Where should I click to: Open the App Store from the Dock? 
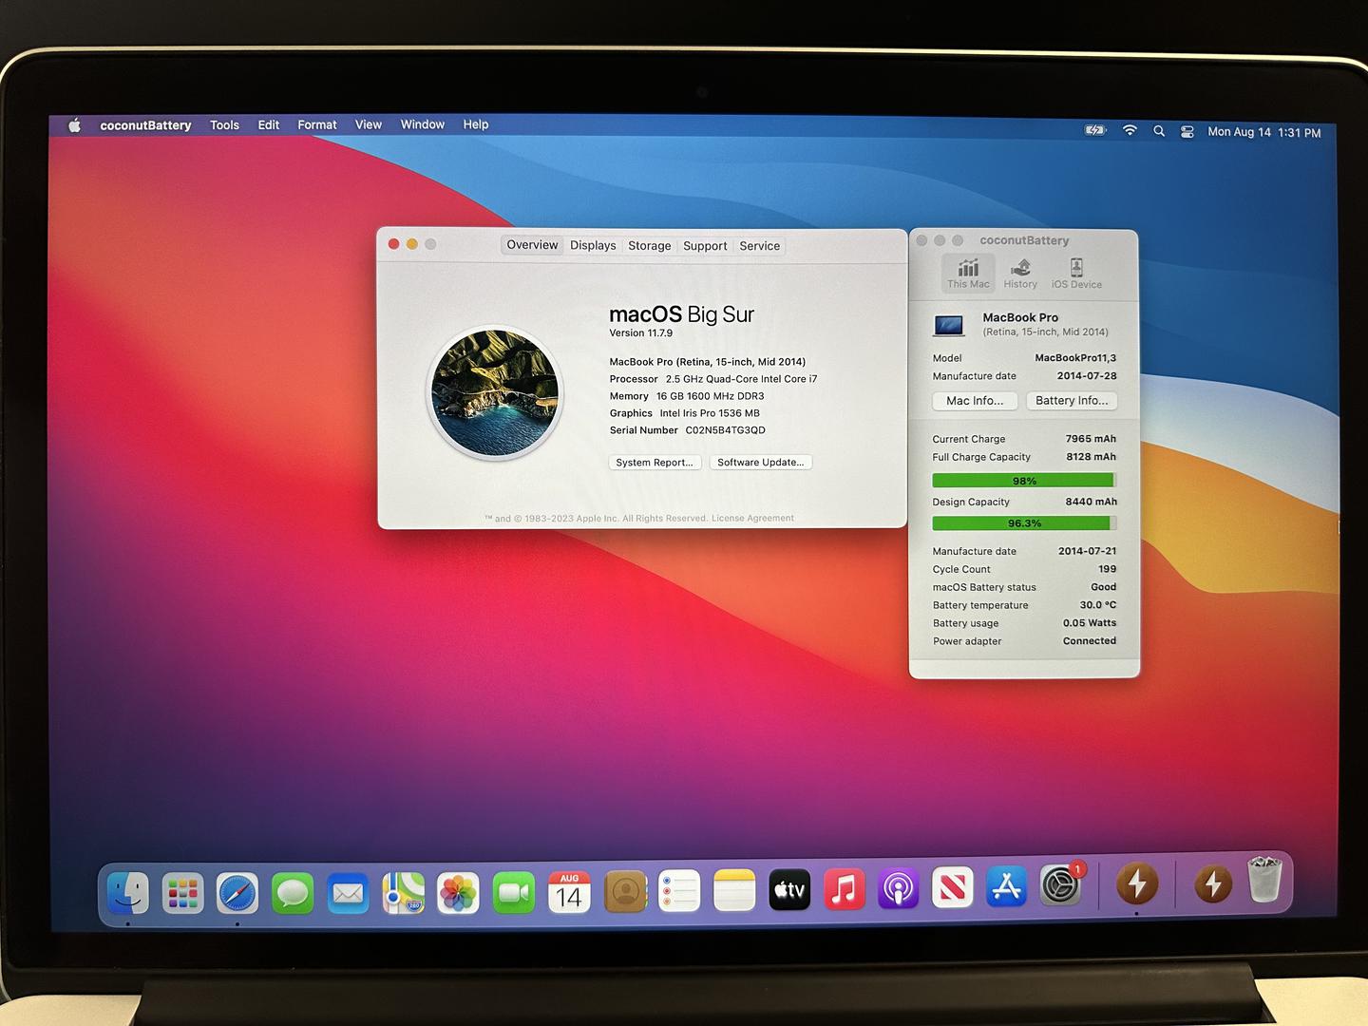(1007, 887)
